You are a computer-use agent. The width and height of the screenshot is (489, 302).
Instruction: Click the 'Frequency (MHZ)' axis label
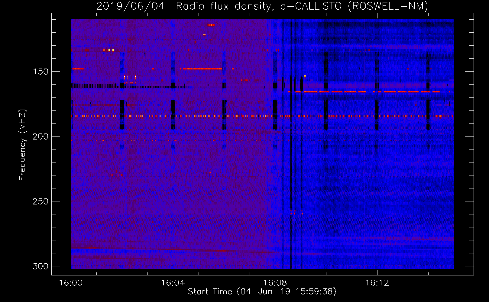(23, 145)
